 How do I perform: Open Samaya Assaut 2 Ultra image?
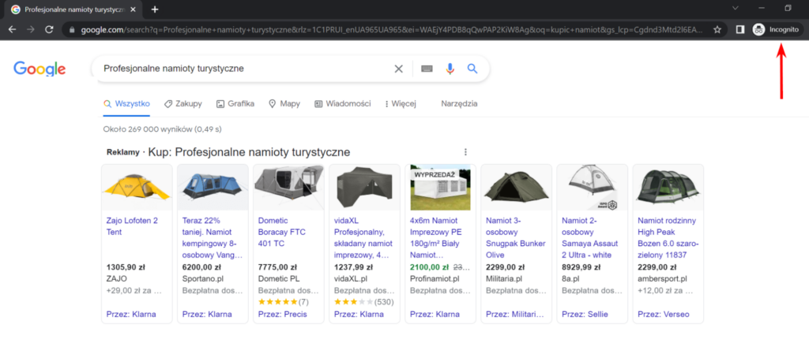point(592,188)
